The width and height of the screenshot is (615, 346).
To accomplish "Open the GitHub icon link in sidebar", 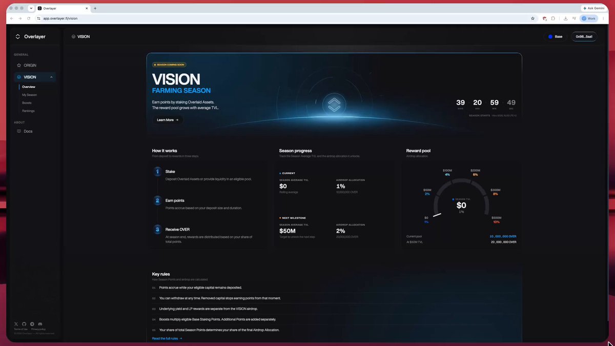I will point(24,324).
